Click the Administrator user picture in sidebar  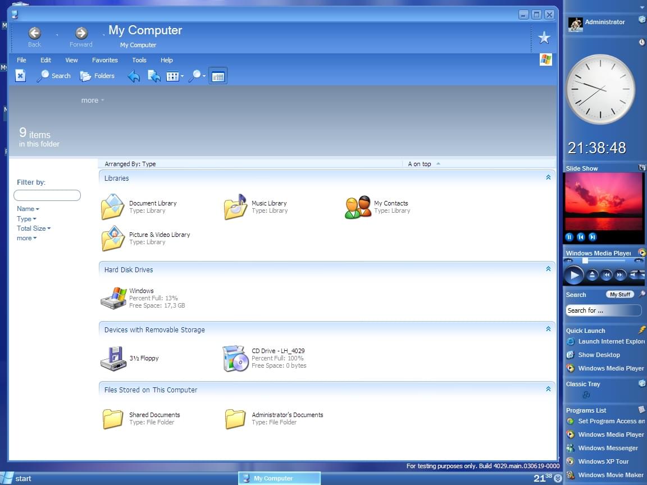575,24
